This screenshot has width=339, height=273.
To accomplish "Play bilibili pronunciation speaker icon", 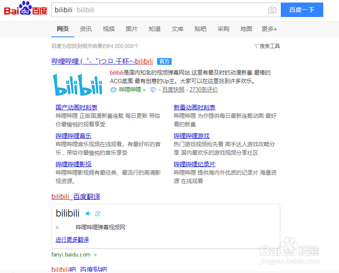I will click(88, 213).
